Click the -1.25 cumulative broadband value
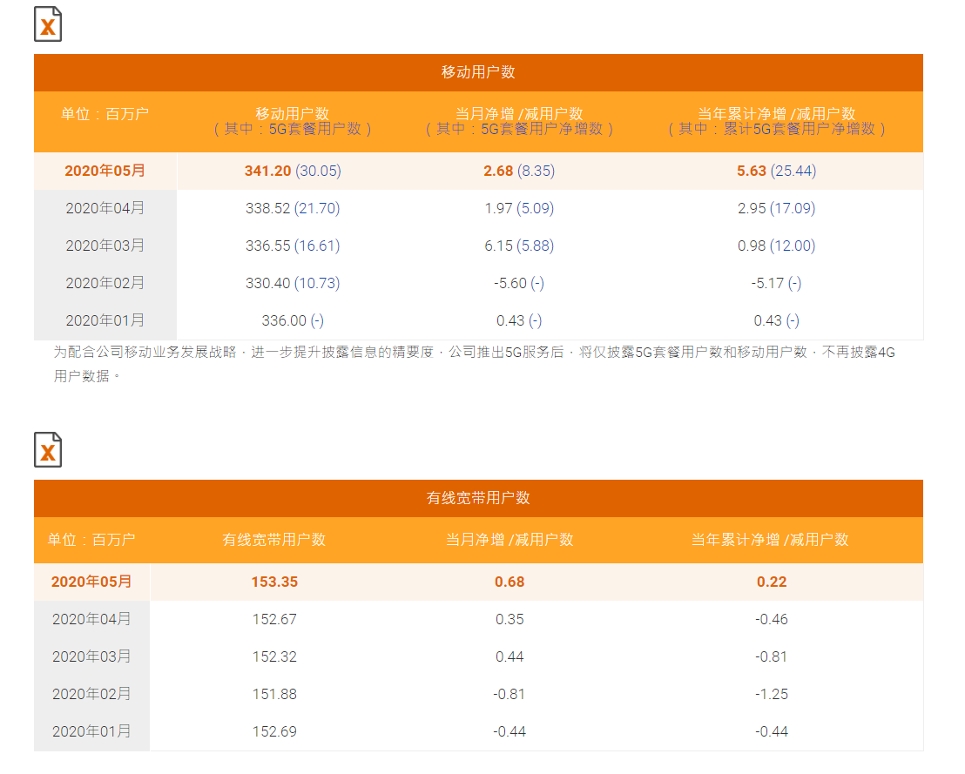The width and height of the screenshot is (965, 774). pyautogui.click(x=772, y=694)
